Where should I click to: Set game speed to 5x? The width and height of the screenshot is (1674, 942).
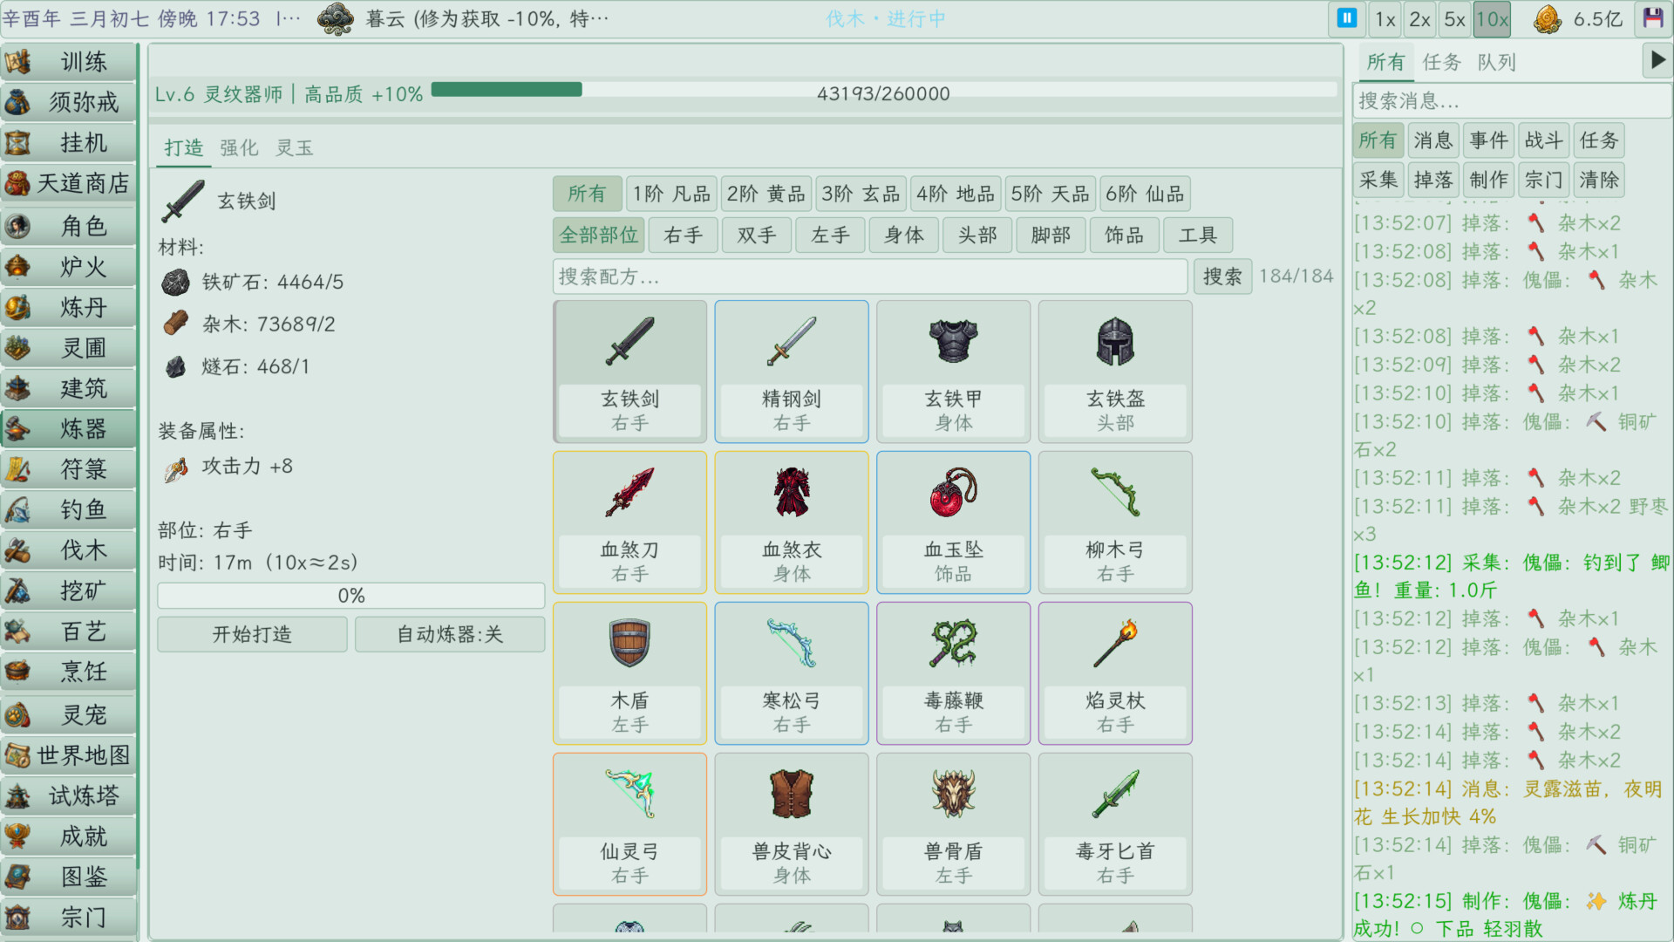coord(1454,19)
